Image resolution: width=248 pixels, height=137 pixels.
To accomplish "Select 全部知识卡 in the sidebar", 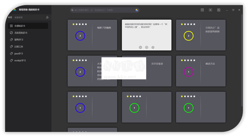I will pos(28,26).
